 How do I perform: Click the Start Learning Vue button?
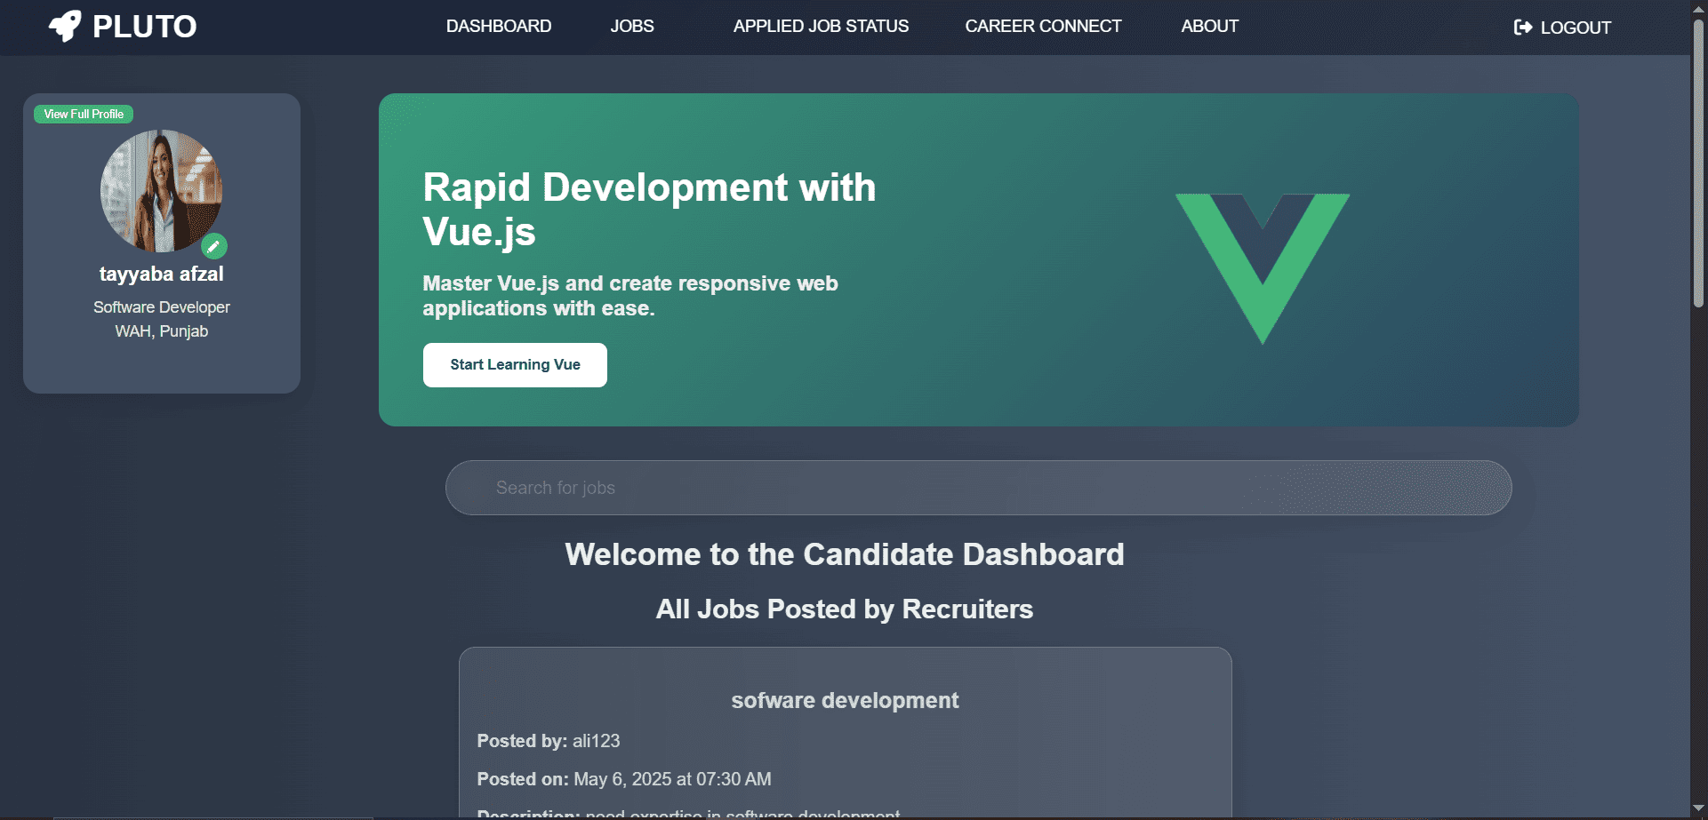coord(515,365)
